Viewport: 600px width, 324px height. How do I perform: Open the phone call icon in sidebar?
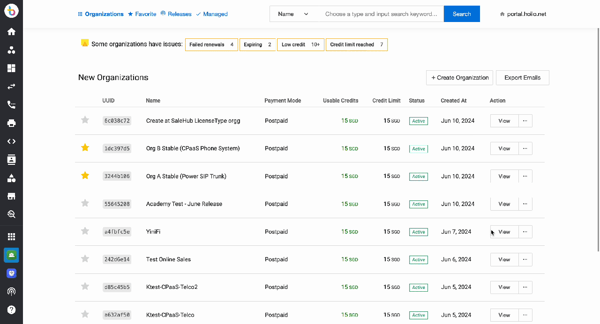click(x=11, y=105)
